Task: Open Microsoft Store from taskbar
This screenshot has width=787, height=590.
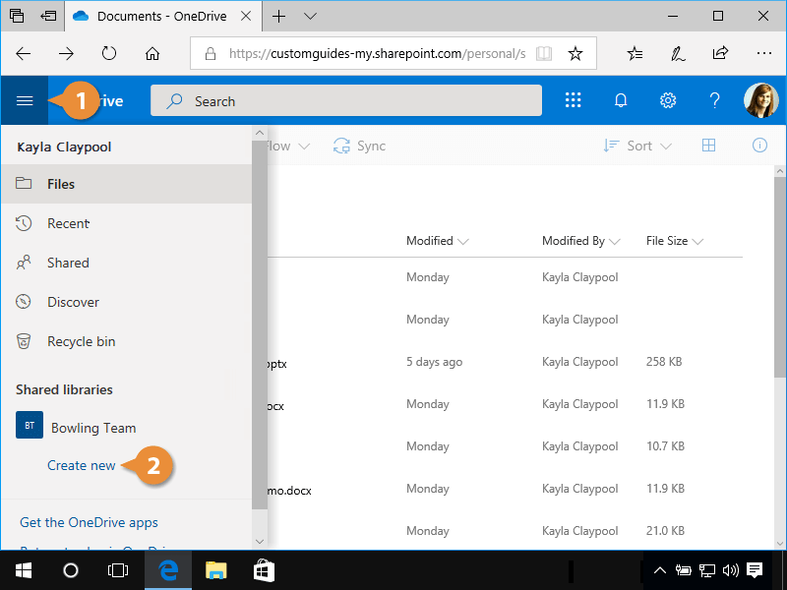Action: [264, 570]
